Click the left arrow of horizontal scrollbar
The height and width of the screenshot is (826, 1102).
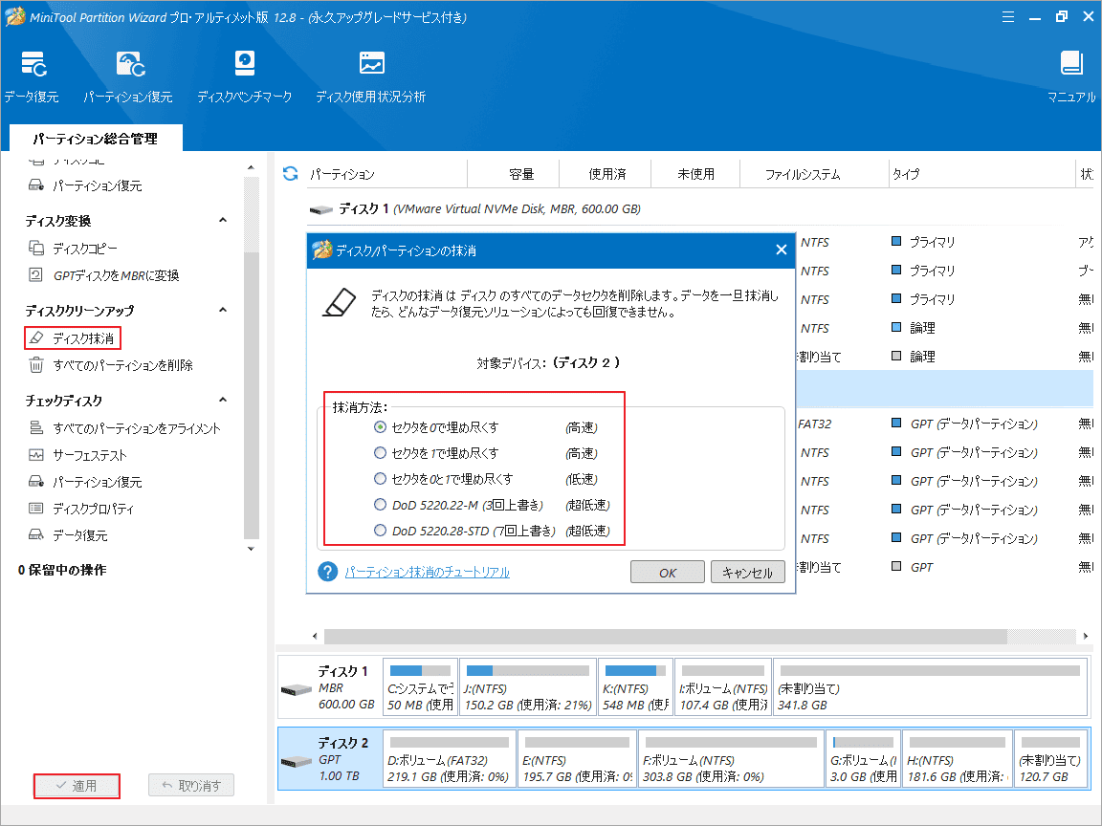[314, 637]
